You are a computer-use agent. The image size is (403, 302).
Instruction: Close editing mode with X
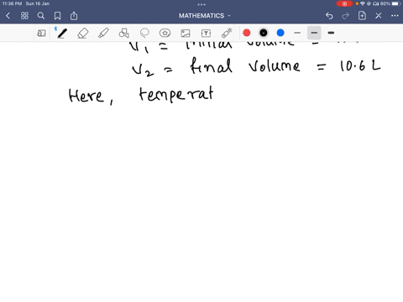coord(379,16)
